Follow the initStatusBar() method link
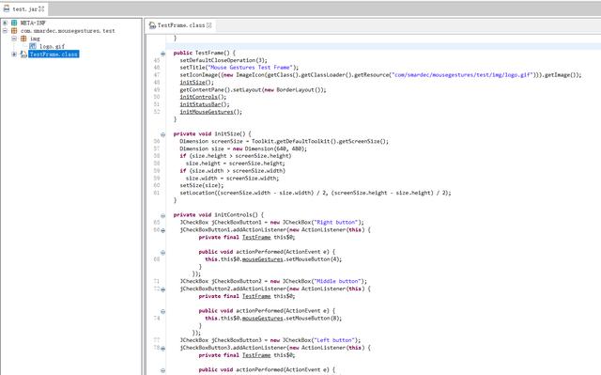 tap(205, 104)
